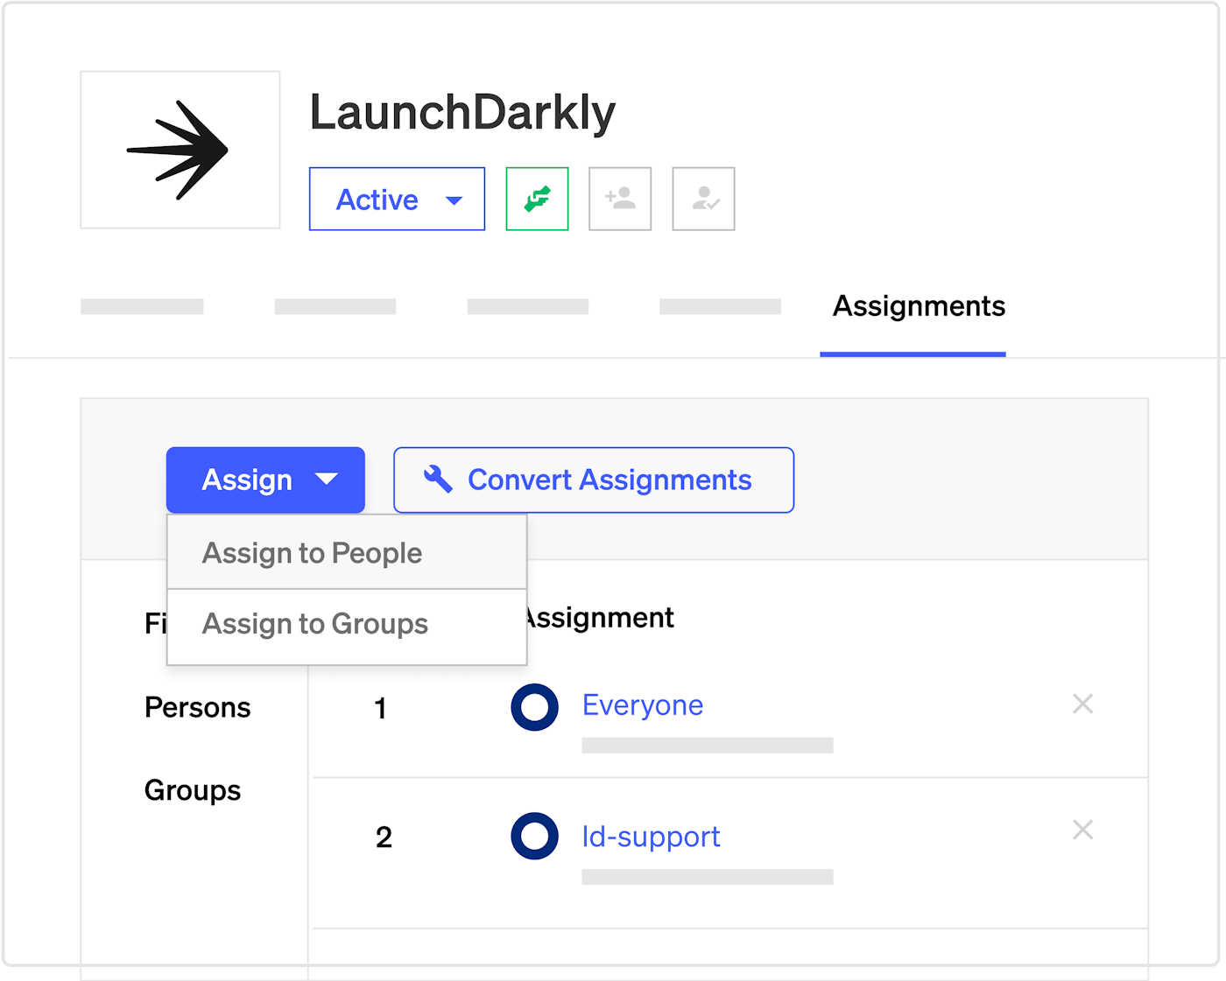
Task: Filter assignments by Groups
Action: point(193,790)
